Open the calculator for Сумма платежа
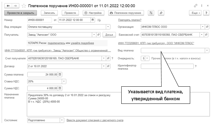 click(60, 75)
